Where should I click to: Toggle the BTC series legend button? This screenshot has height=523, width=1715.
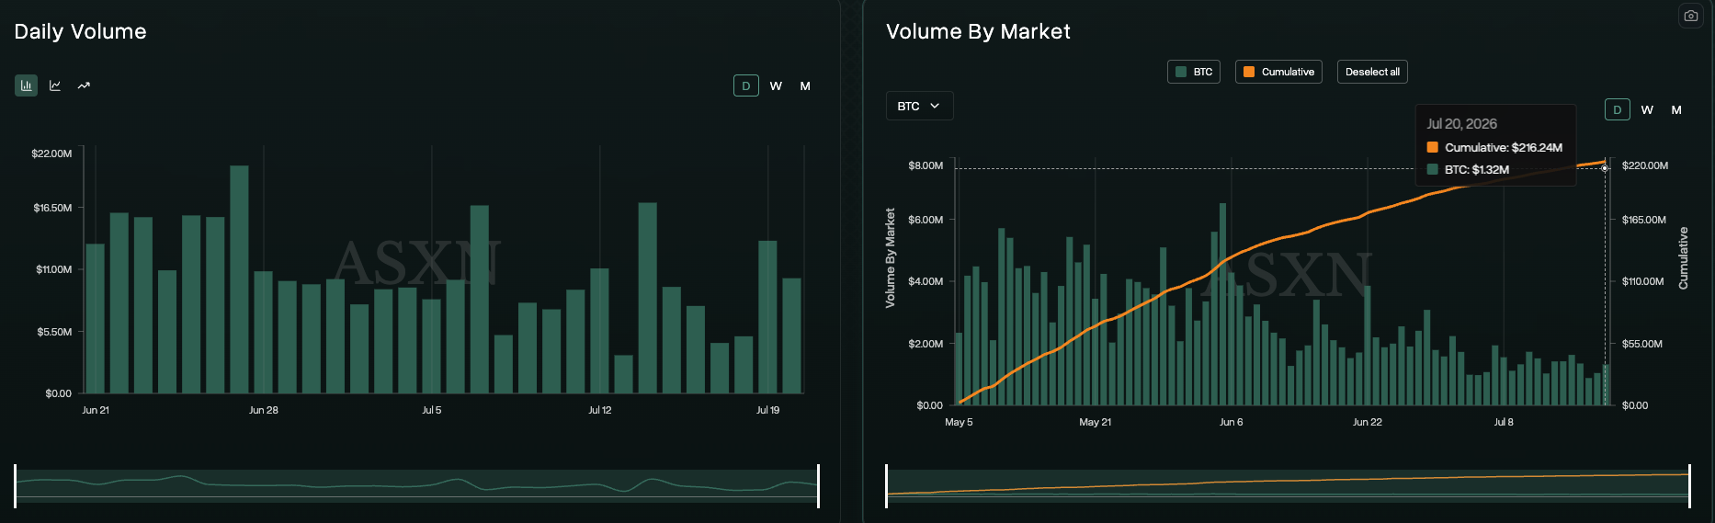tap(1194, 72)
